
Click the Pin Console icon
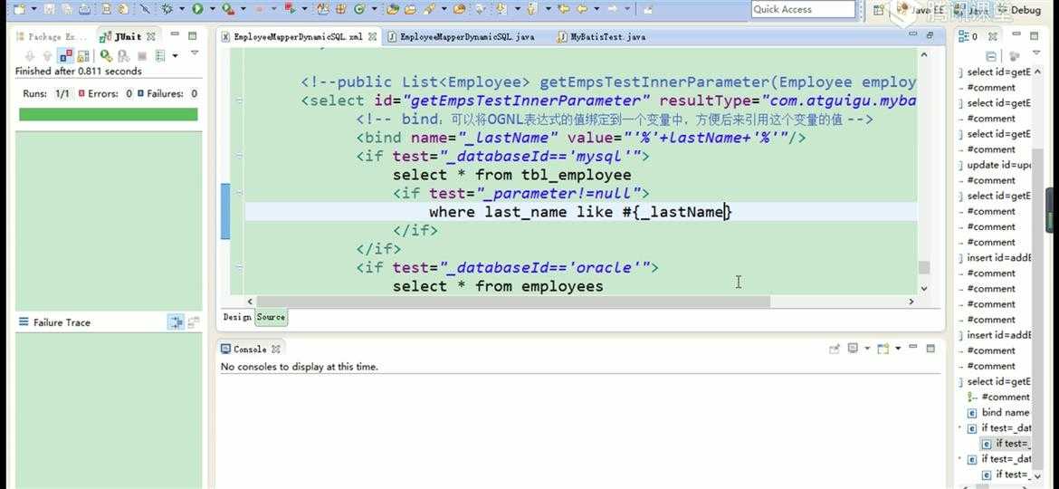[835, 349]
